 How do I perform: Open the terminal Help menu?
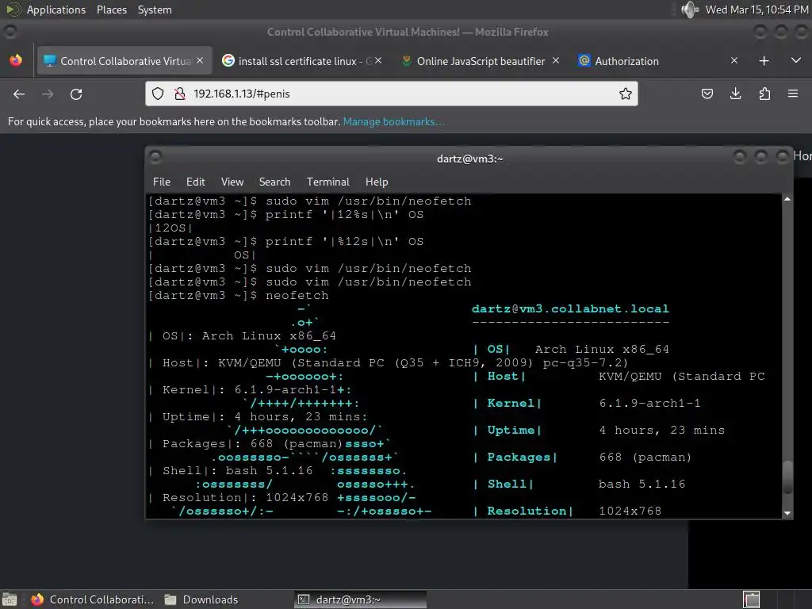point(377,182)
